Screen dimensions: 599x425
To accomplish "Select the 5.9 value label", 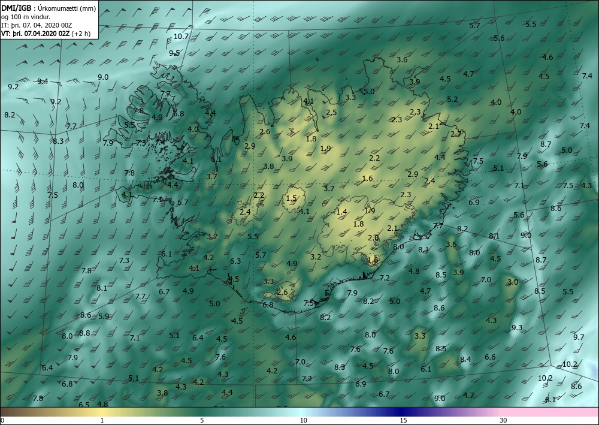I will click(104, 317).
